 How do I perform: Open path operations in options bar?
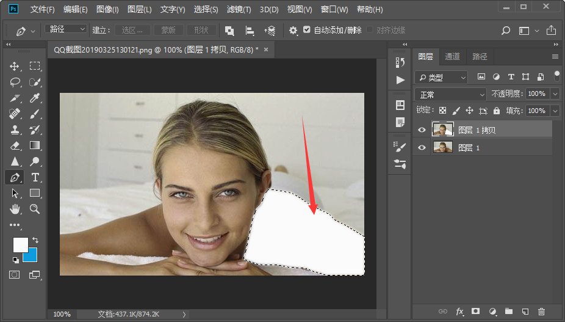[229, 31]
